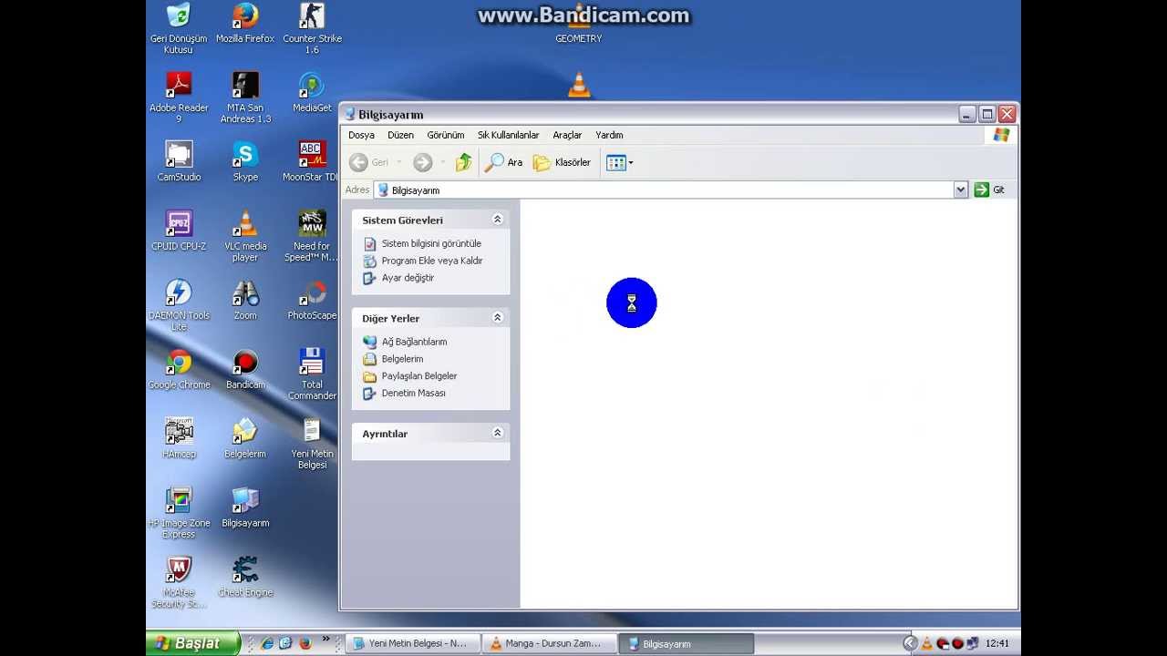Open the Yardım menu
Image resolution: width=1167 pixels, height=656 pixels.
[x=609, y=135]
